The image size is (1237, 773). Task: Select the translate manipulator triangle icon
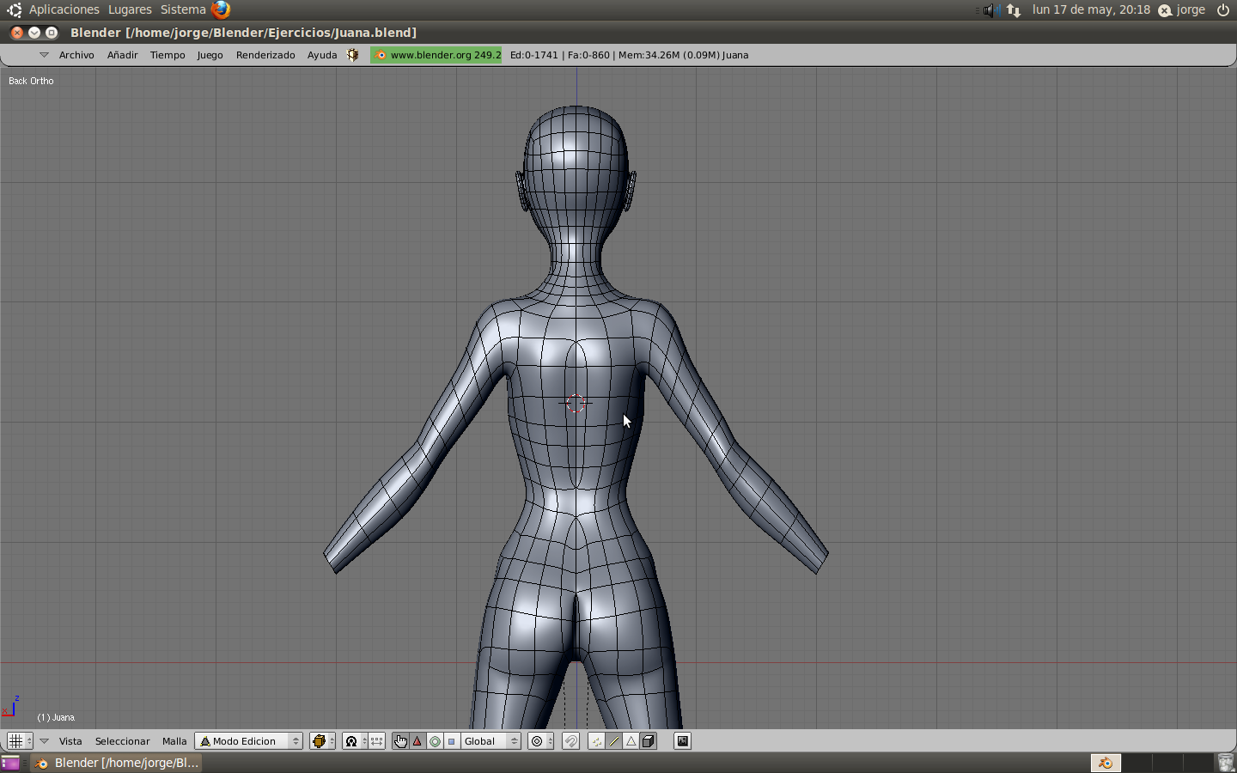click(x=417, y=741)
